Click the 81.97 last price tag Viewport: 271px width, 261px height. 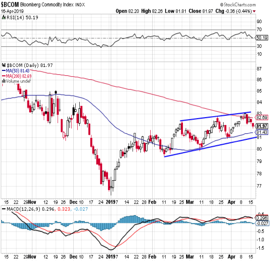click(260, 126)
